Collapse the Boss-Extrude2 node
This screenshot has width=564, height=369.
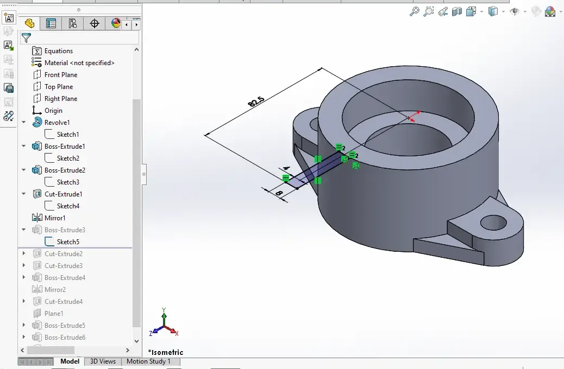(24, 170)
